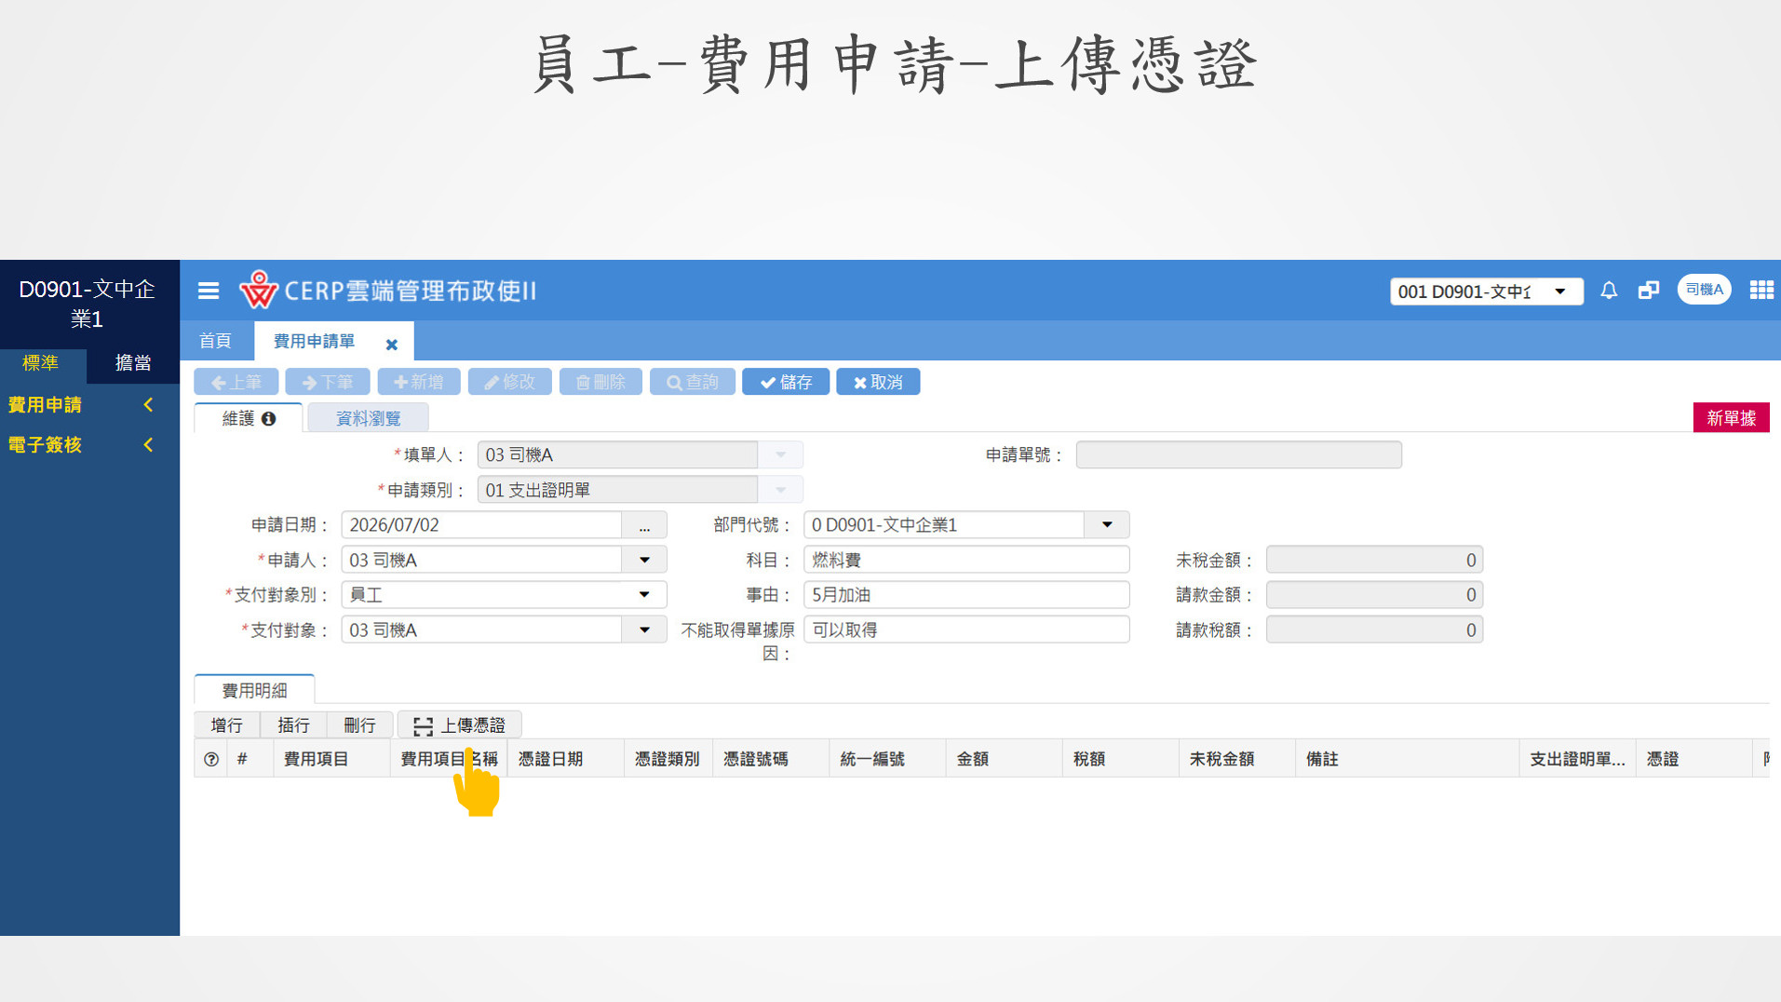
Task: Click the 新增 add button
Action: coord(419,382)
